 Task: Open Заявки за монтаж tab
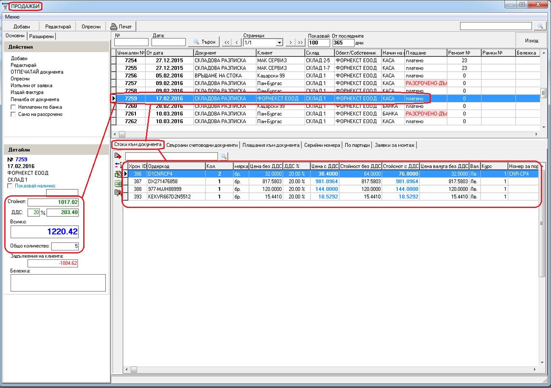pyautogui.click(x=395, y=145)
